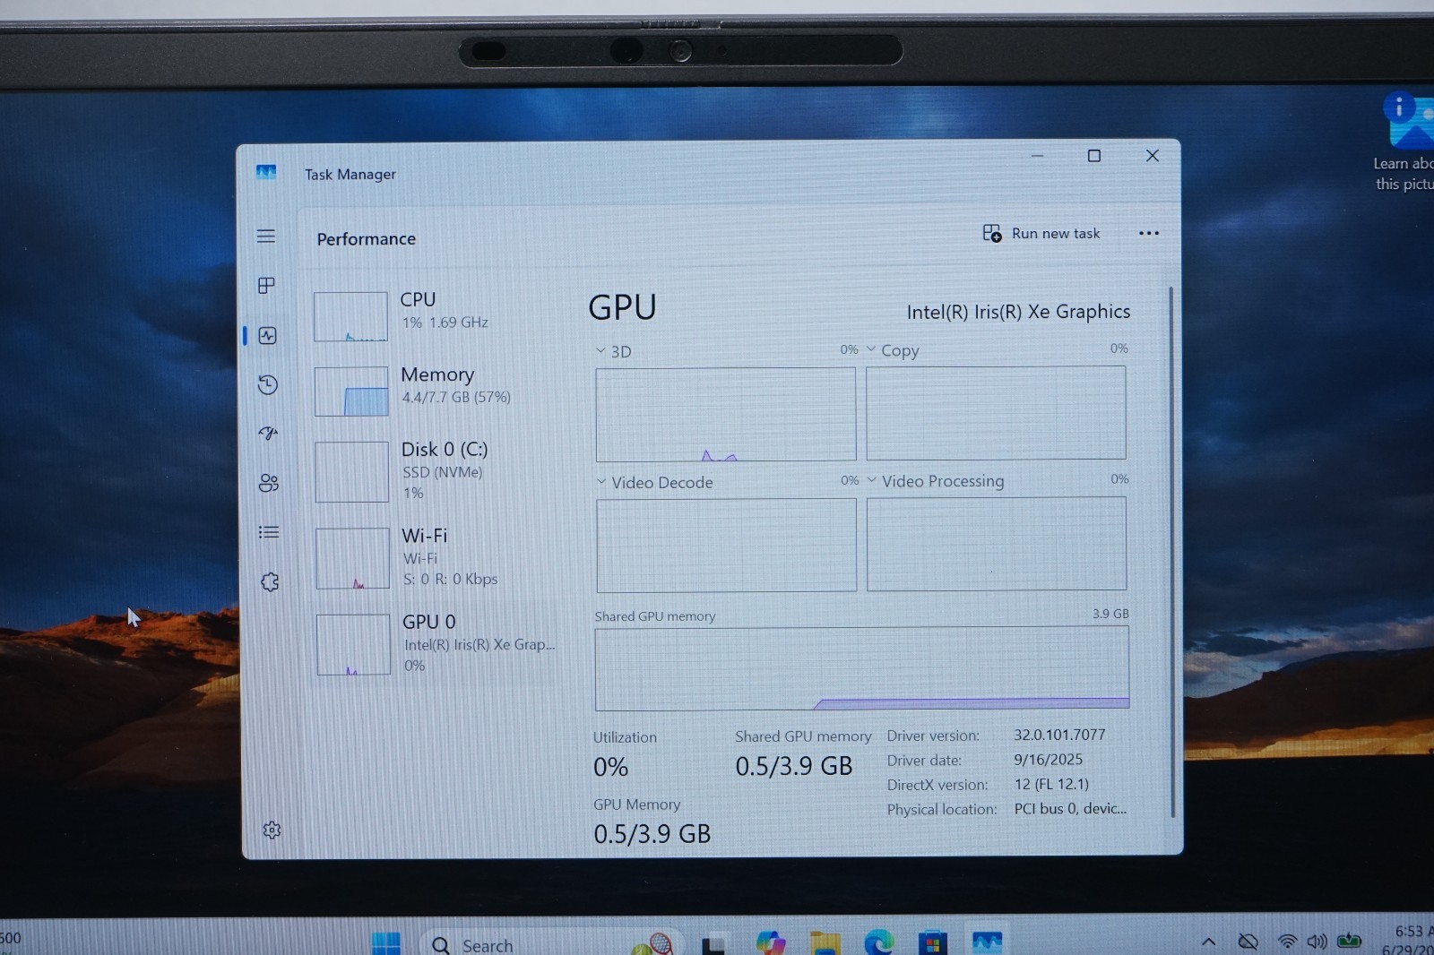Click the Wi-Fi mini graph thumbnail
The image size is (1434, 955).
352,558
